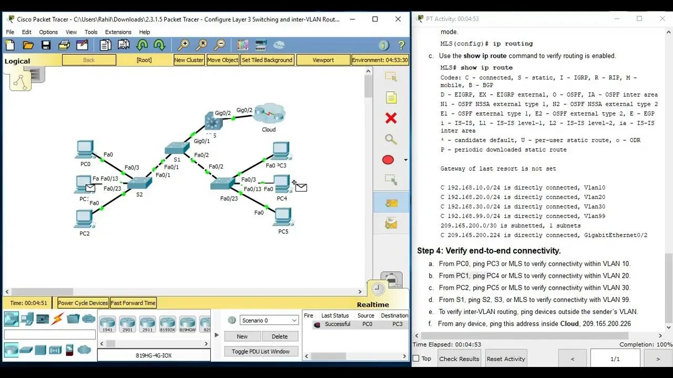
Task: Choose the Network Devices category icon
Action: click(11, 319)
